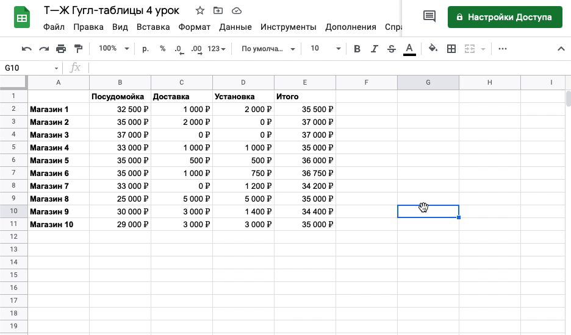Open the Файл menu
The width and height of the screenshot is (571, 335).
click(x=54, y=27)
